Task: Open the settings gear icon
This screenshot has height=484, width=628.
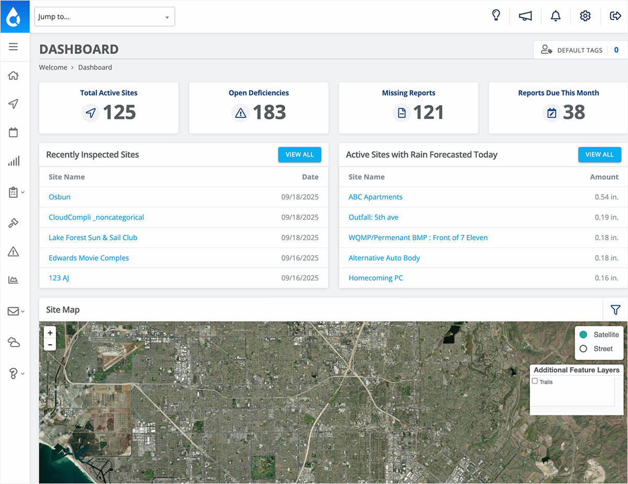Action: pyautogui.click(x=585, y=16)
